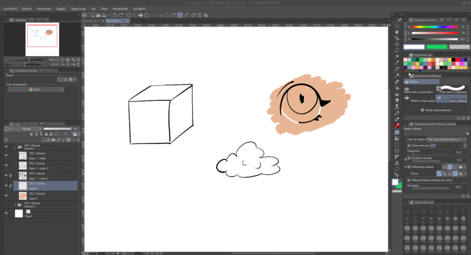Image resolution: width=471 pixels, height=255 pixels.
Task: Collapse the Carpeta 1 folder
Action: [x=15, y=147]
